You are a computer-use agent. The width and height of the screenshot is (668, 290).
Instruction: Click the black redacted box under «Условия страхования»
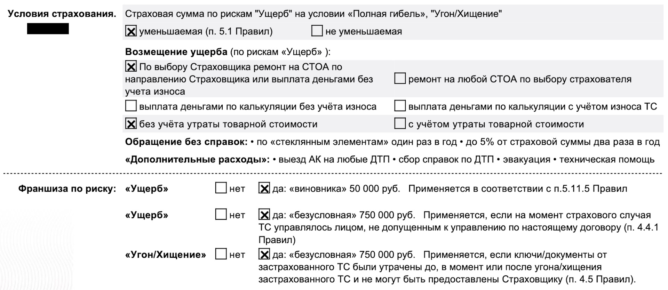pos(48,29)
